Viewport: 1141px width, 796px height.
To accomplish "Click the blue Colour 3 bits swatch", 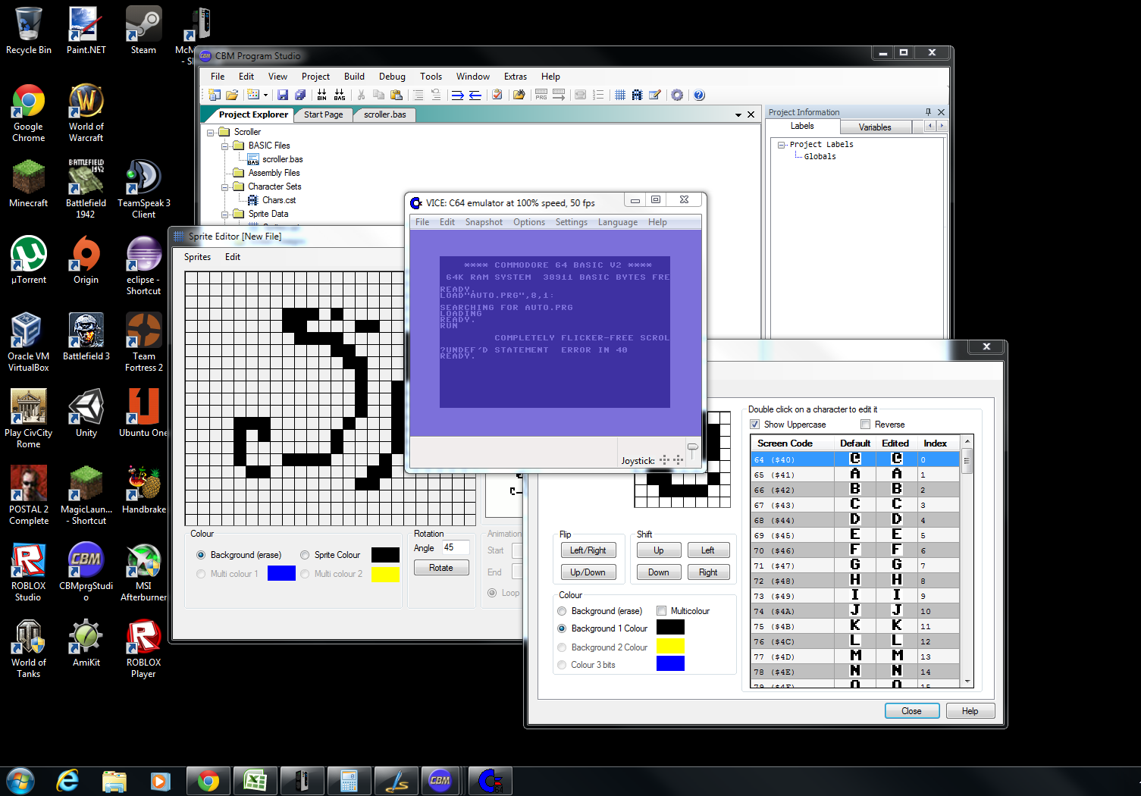I will (670, 663).
